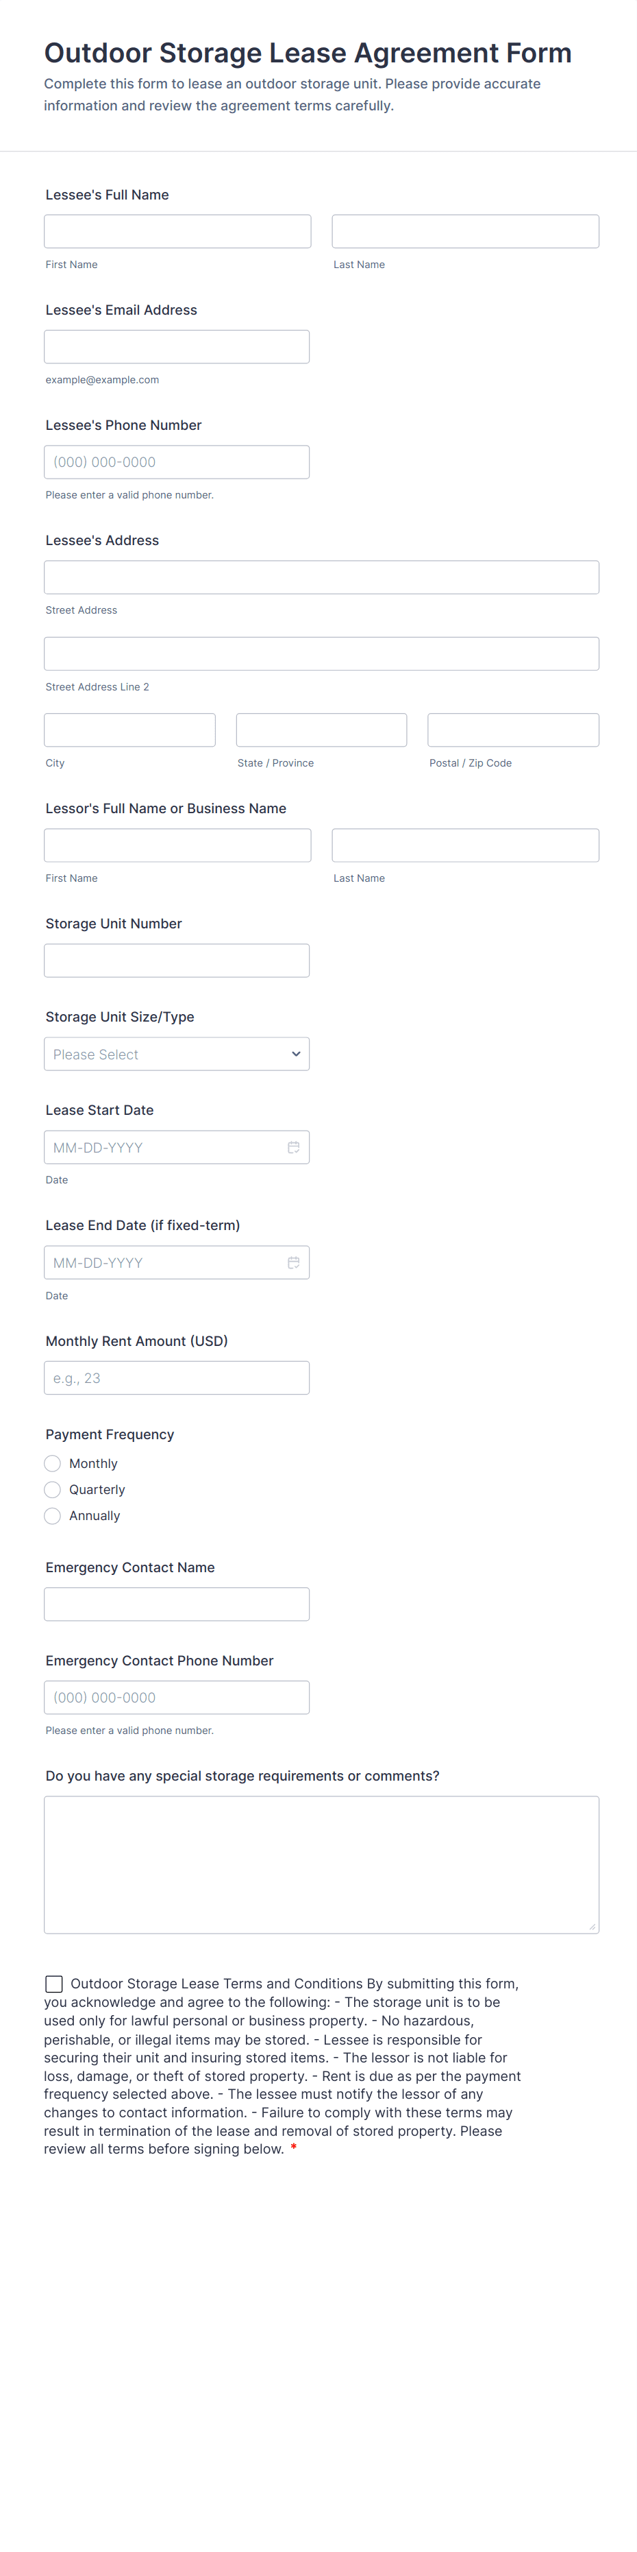Image resolution: width=637 pixels, height=2552 pixels.
Task: Open calendar picker for Lease Start Date
Action: [x=292, y=1147]
